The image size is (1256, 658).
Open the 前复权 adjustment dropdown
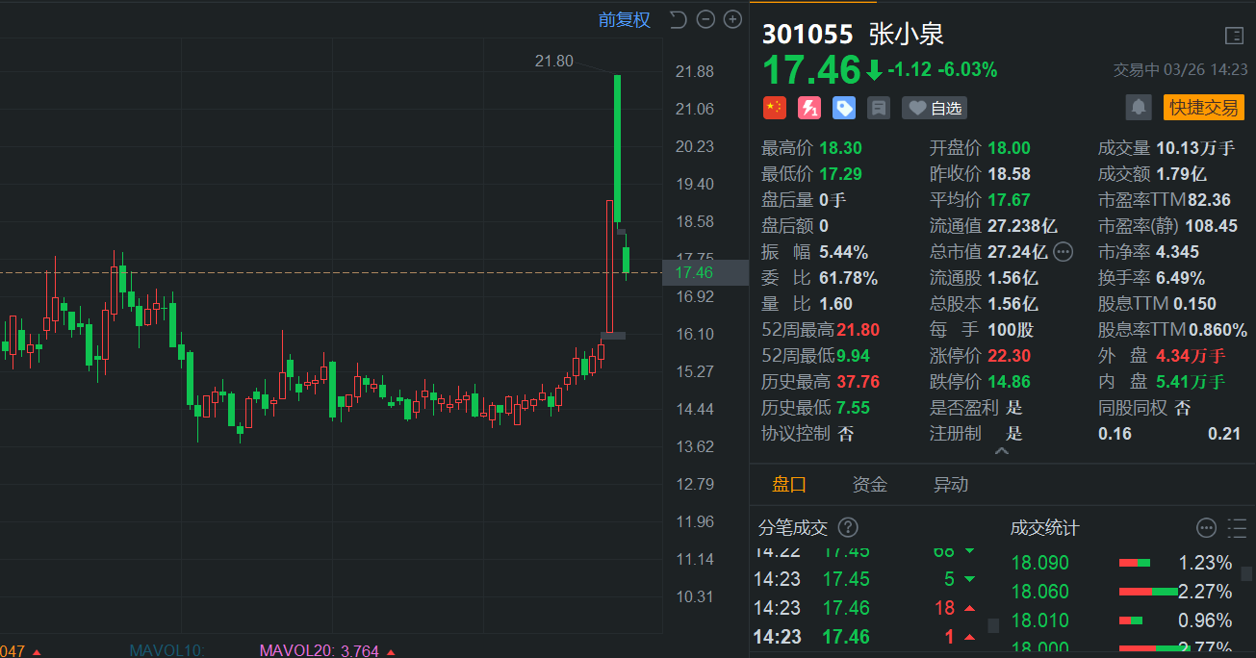pos(624,19)
